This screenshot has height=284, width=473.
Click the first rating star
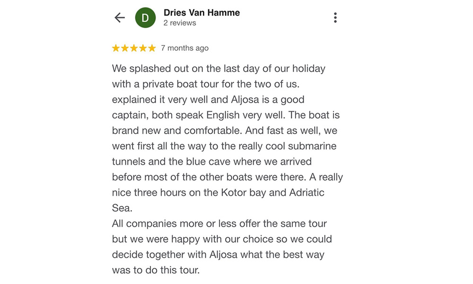(x=116, y=48)
